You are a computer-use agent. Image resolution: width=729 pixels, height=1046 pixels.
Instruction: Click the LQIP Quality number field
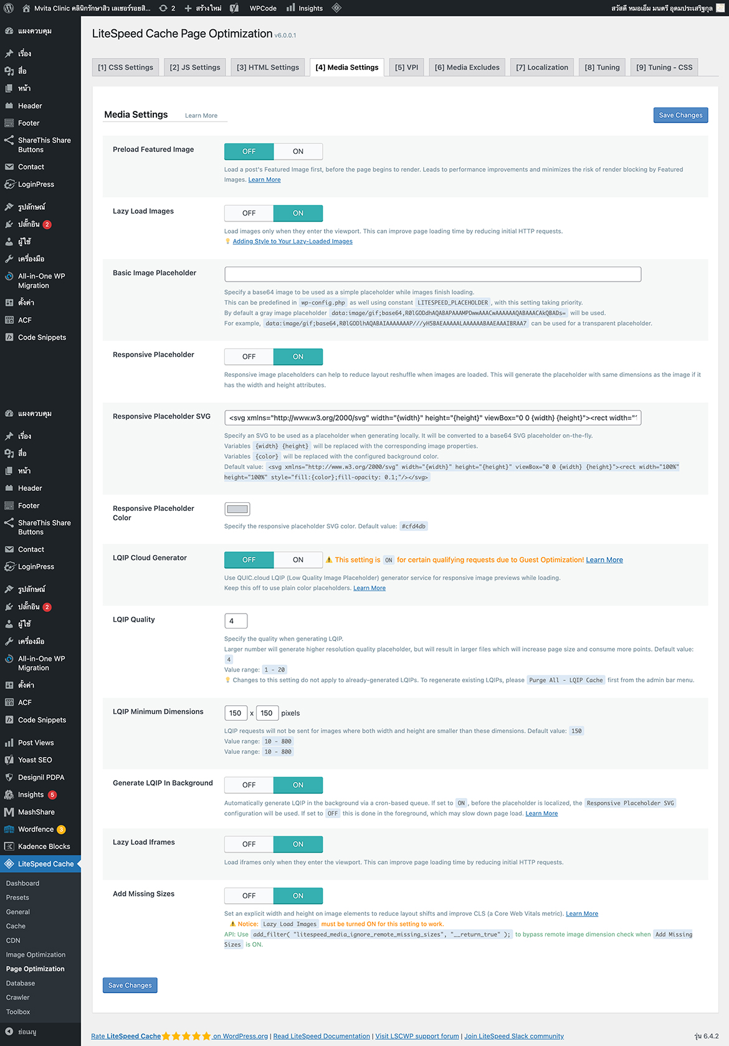[236, 620]
